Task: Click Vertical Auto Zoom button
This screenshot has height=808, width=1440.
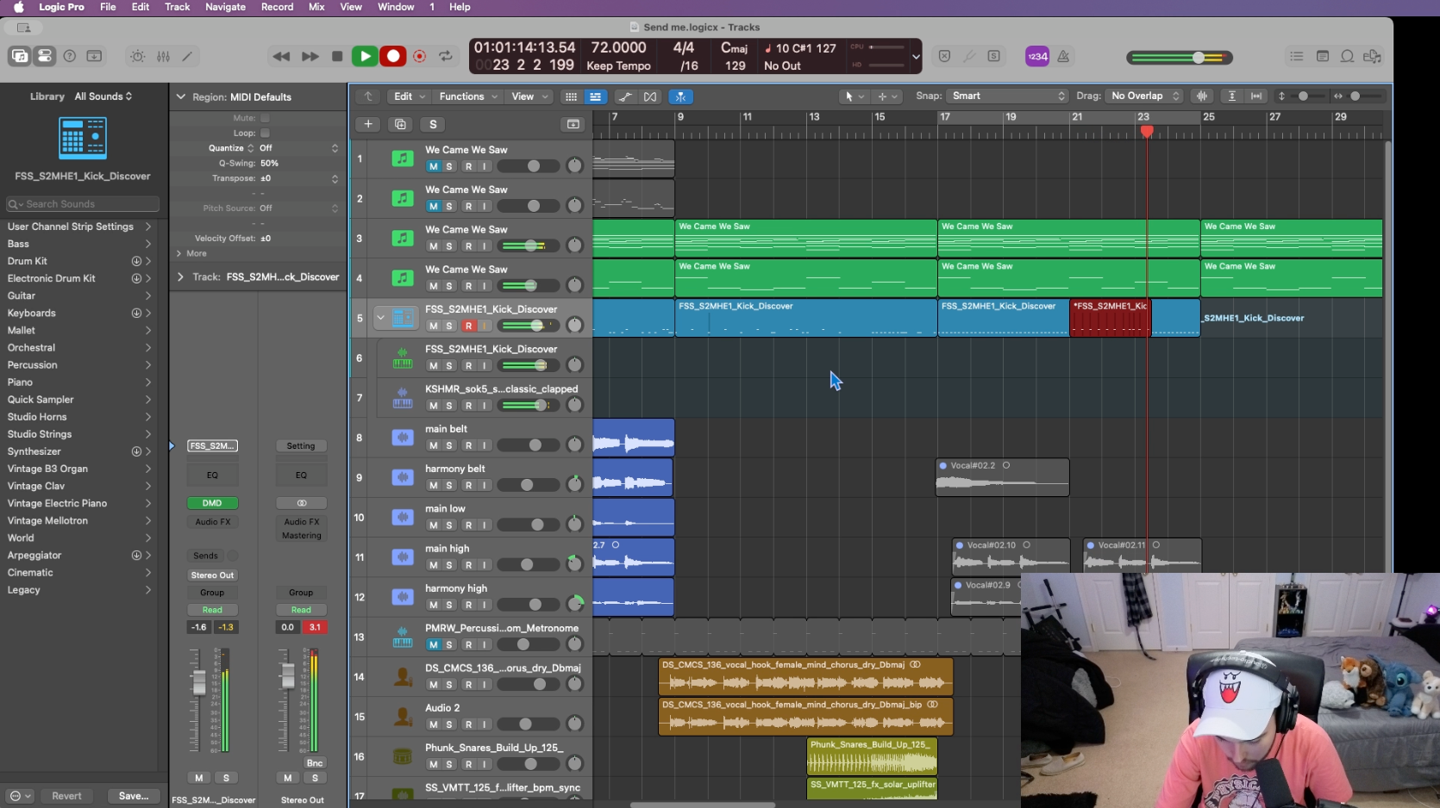Action: coord(1232,96)
